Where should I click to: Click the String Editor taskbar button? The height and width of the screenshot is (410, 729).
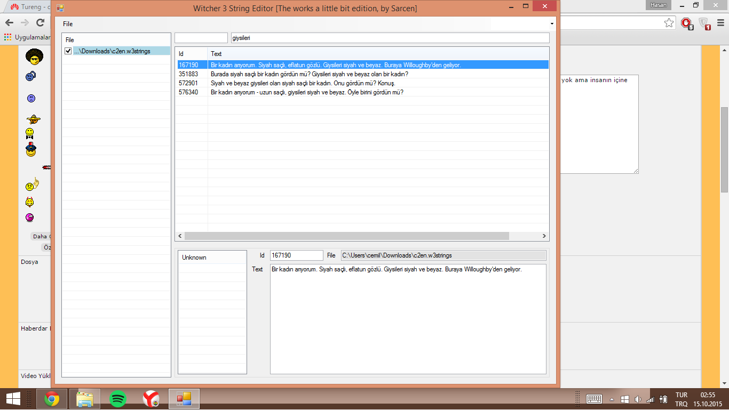[x=184, y=399]
